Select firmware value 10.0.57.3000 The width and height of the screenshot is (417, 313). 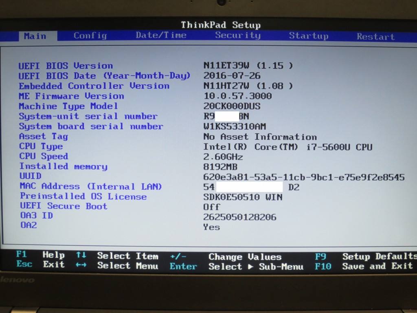click(x=237, y=96)
